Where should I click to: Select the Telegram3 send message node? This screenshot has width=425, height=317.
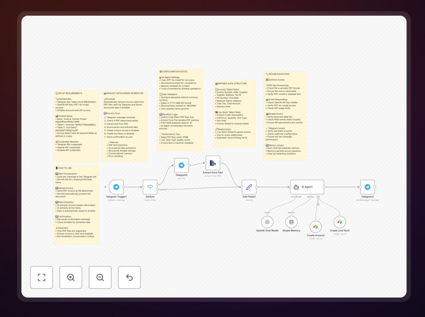click(x=367, y=187)
